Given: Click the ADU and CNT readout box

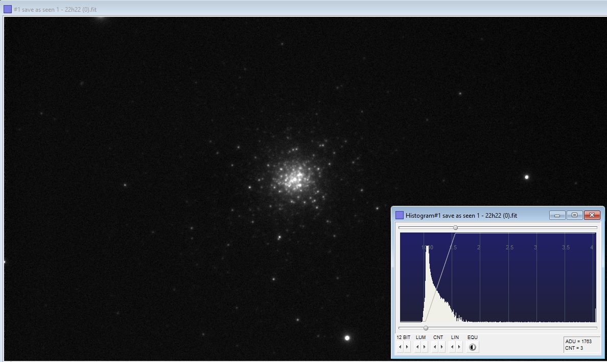Looking at the screenshot, I should [x=581, y=344].
